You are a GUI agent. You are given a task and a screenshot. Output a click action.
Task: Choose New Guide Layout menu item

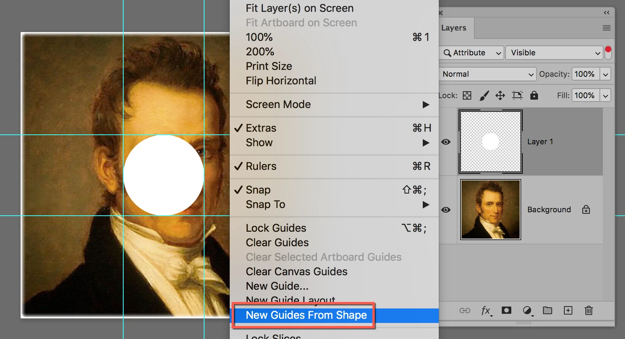point(334,300)
